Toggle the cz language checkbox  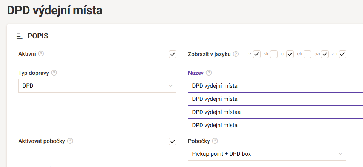click(257, 54)
